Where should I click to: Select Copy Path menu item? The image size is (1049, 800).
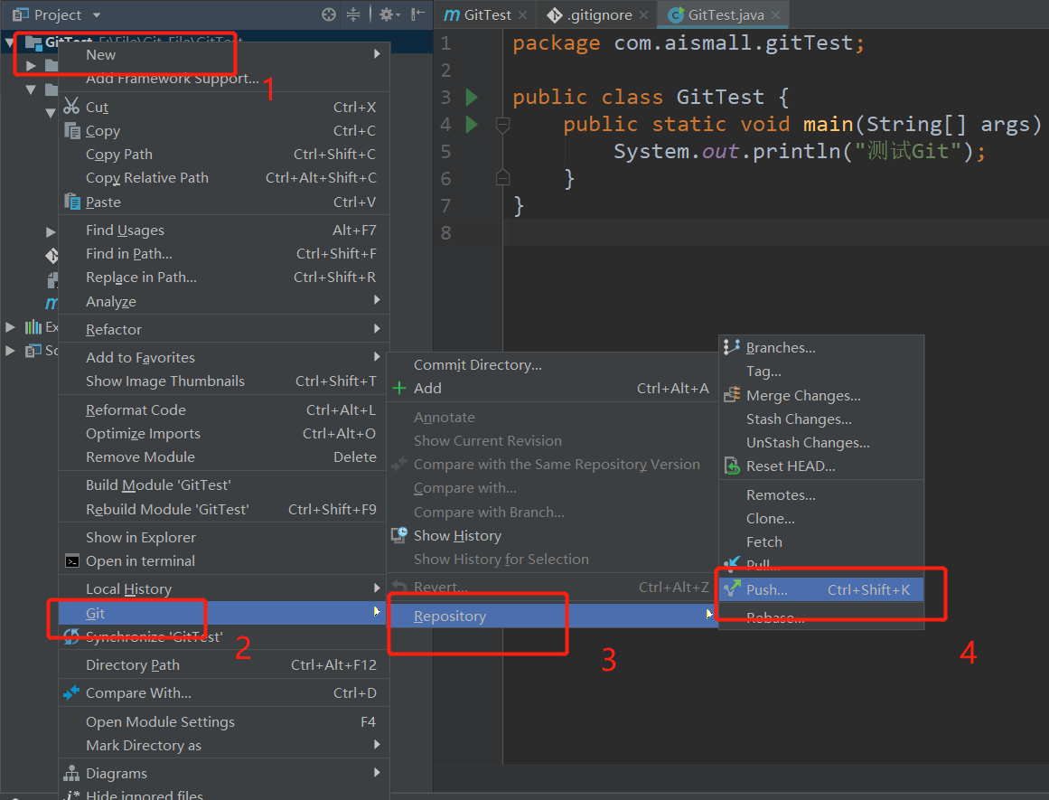tap(224, 154)
